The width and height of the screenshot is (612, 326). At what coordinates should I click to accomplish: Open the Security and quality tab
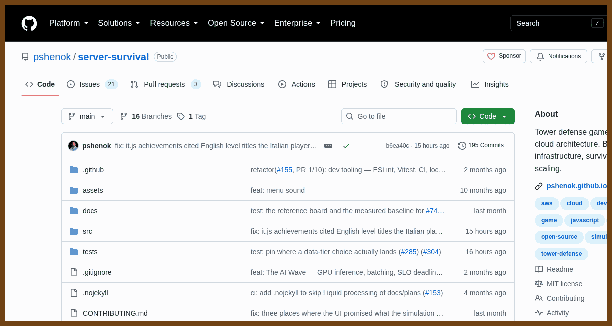click(x=418, y=84)
